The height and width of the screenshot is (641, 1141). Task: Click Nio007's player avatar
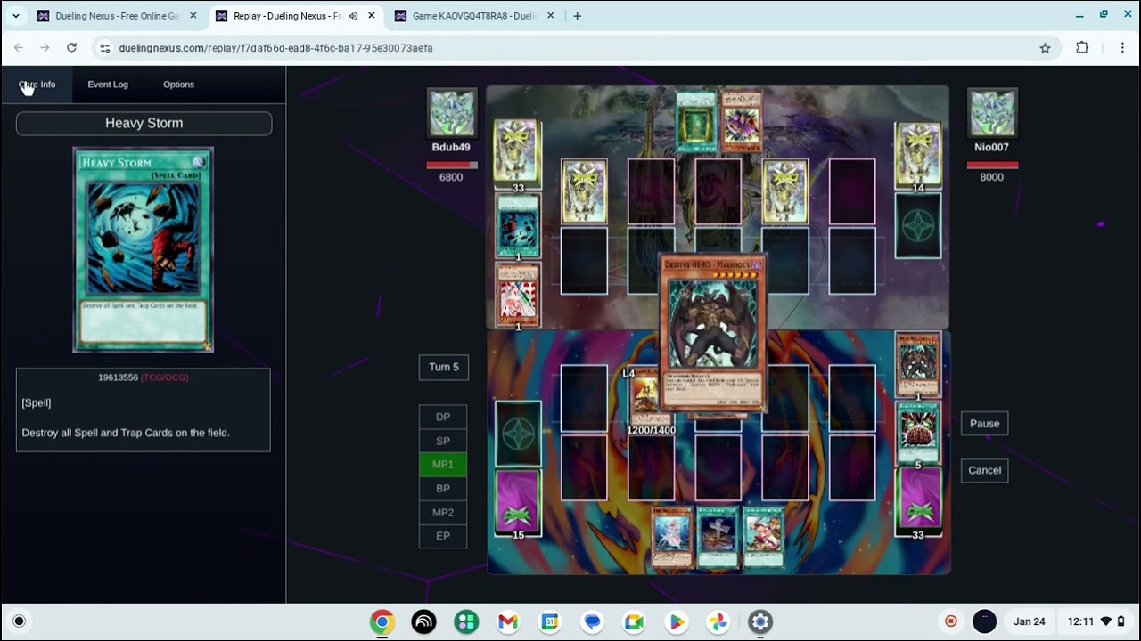tap(992, 113)
